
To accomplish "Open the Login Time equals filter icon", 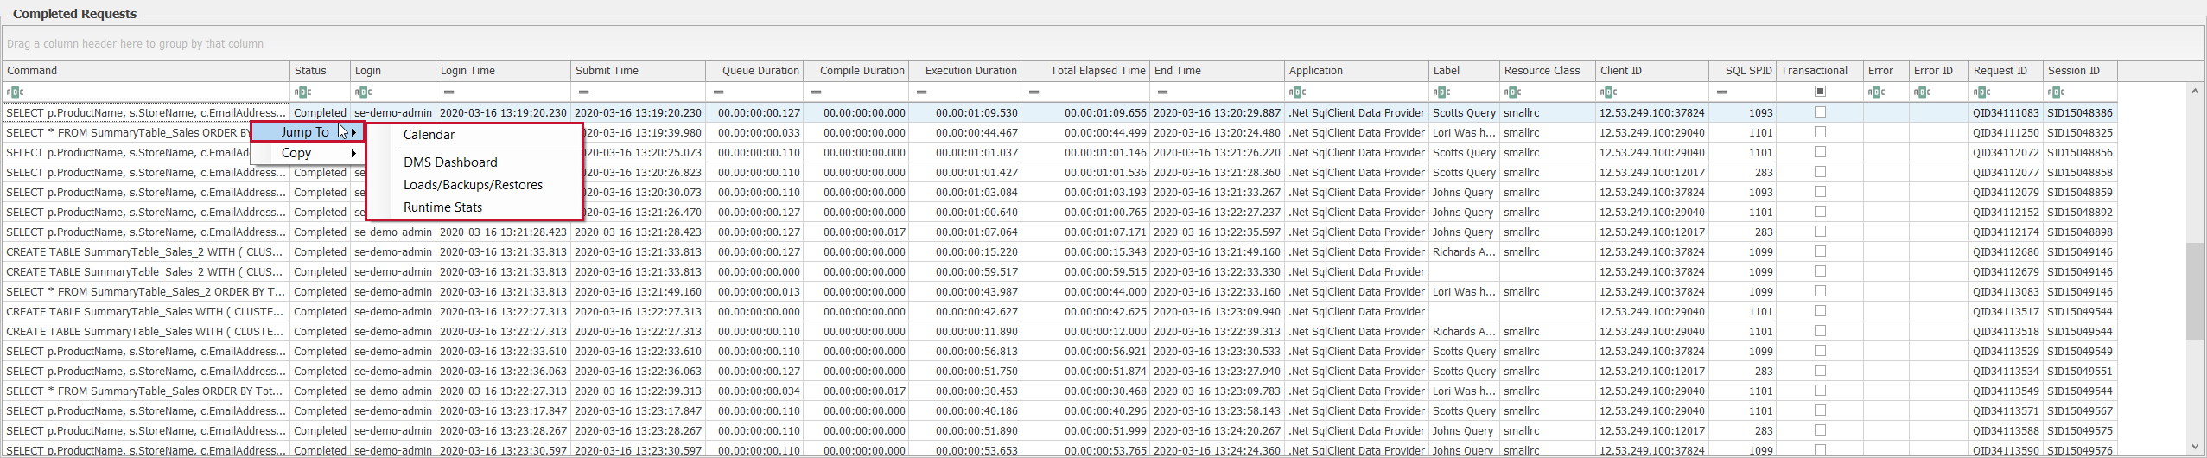I will (449, 92).
